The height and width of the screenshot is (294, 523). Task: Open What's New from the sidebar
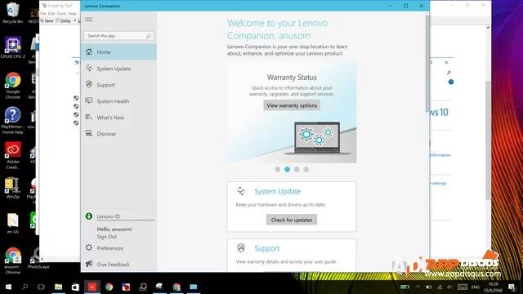pos(118,118)
